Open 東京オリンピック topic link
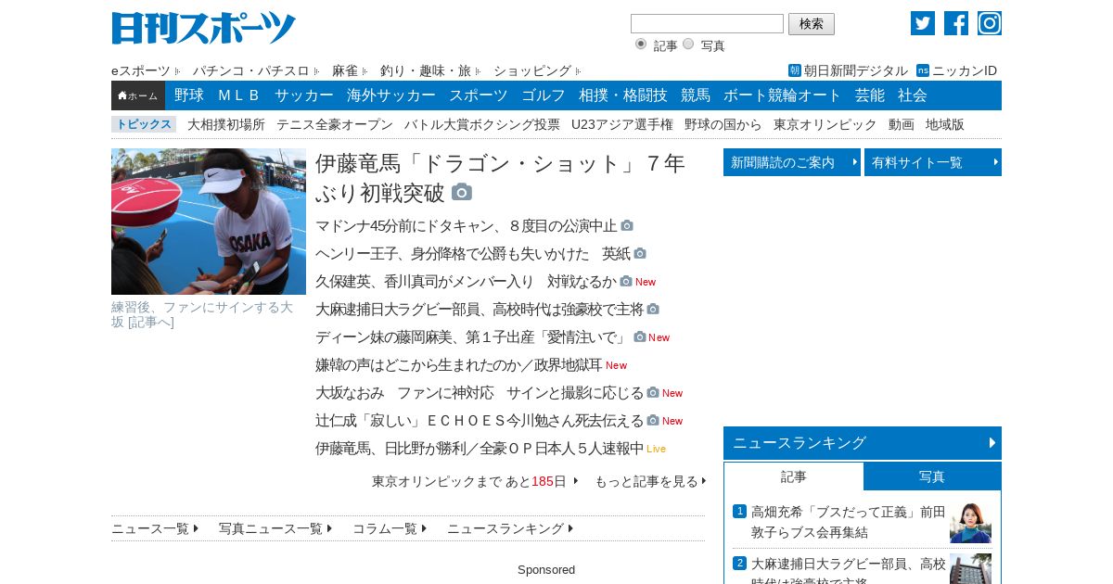 point(825,124)
